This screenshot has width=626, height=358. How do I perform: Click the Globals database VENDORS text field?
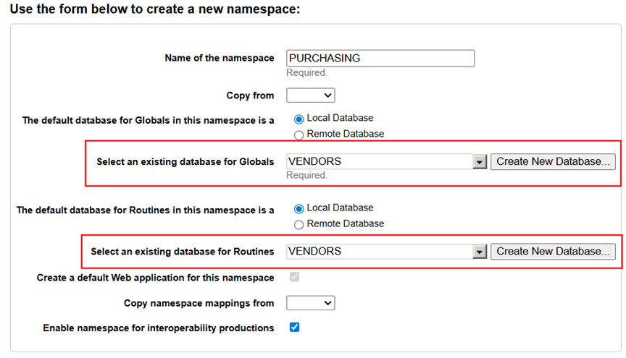[x=379, y=162]
